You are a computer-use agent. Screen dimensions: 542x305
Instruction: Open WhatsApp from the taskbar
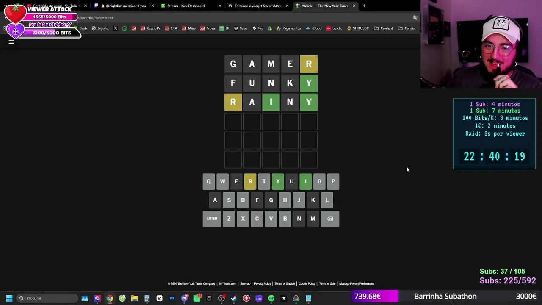pos(197,298)
